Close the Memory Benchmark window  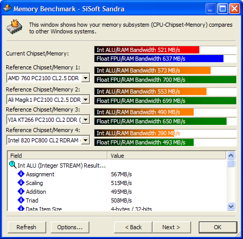click(x=234, y=9)
